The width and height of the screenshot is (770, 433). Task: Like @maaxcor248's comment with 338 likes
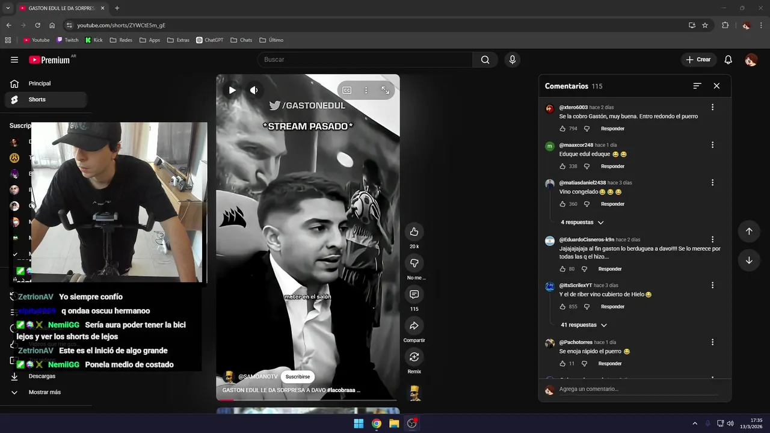click(562, 167)
